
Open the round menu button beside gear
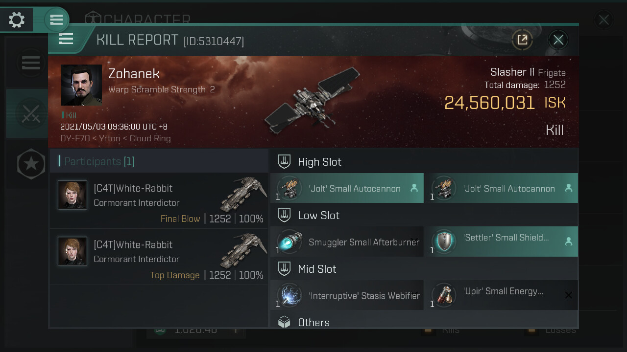point(56,20)
